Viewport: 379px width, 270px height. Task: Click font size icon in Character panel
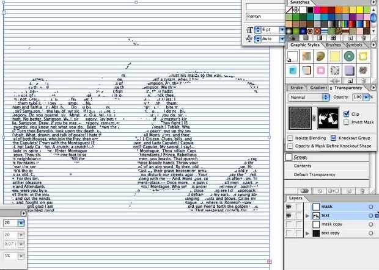(x=249, y=30)
